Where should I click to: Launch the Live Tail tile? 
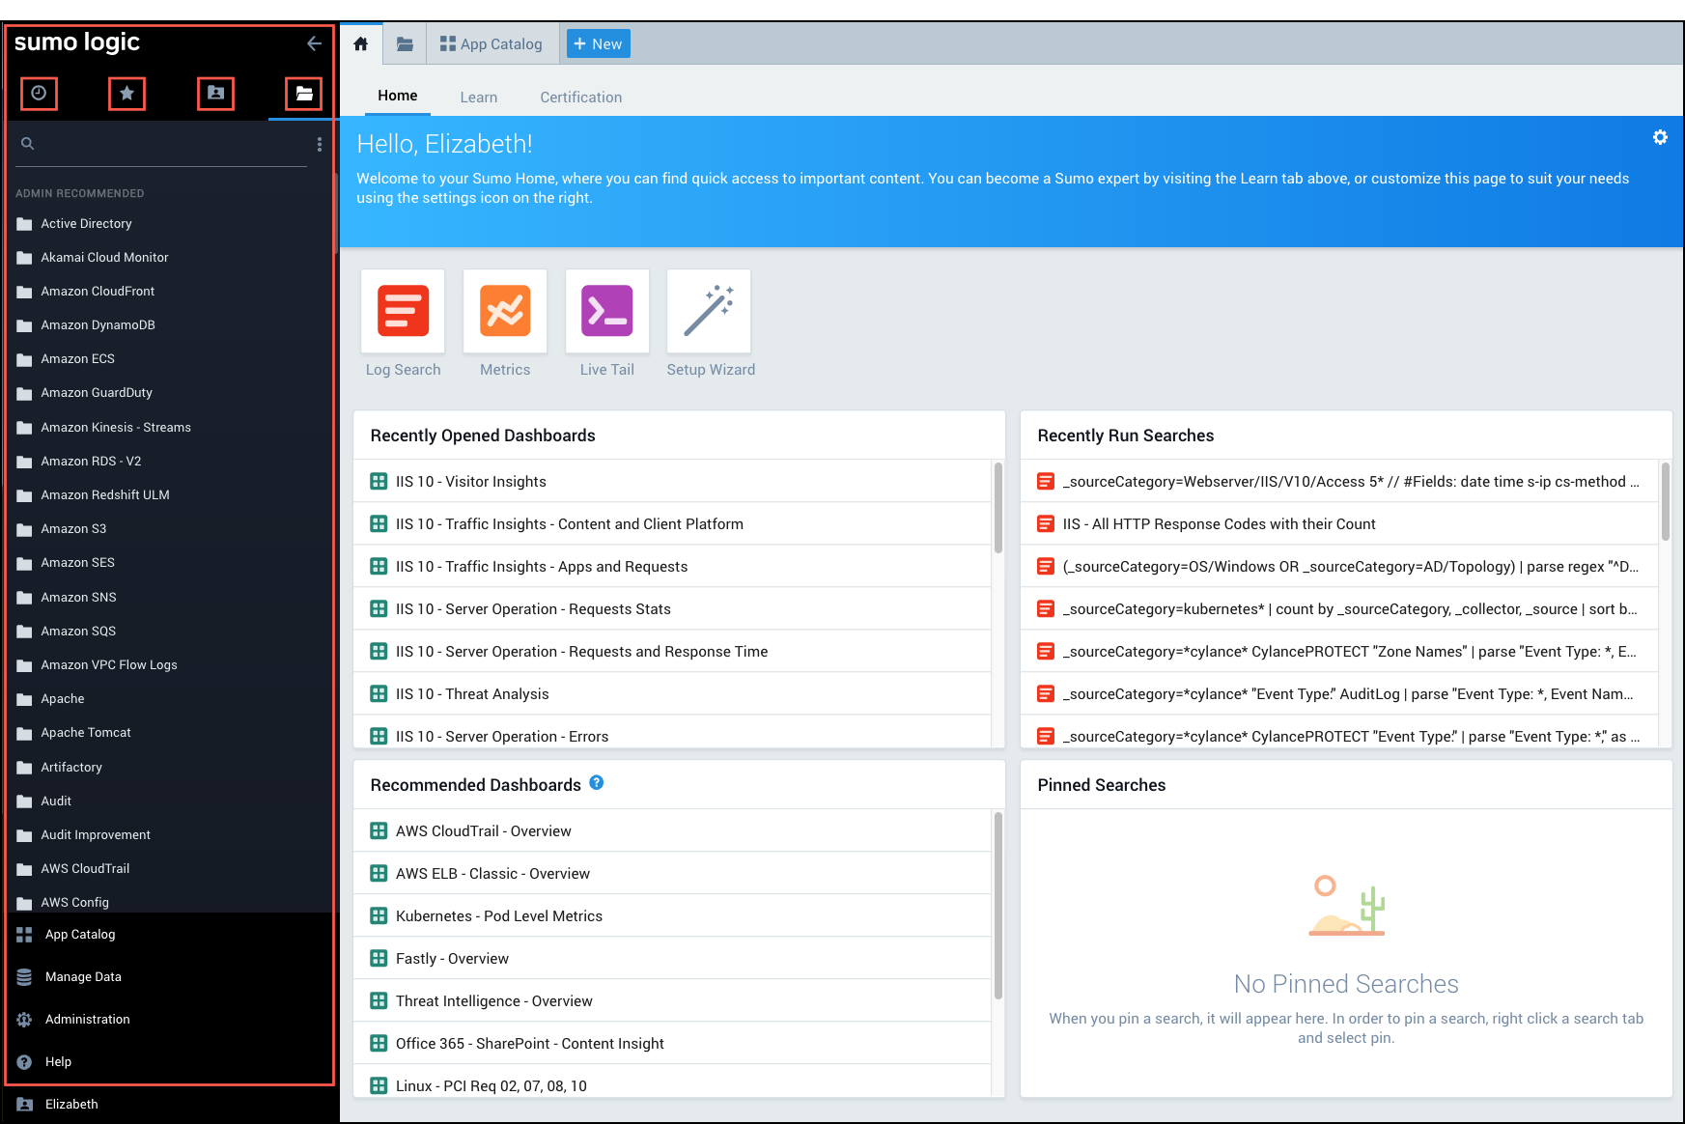coord(606,311)
